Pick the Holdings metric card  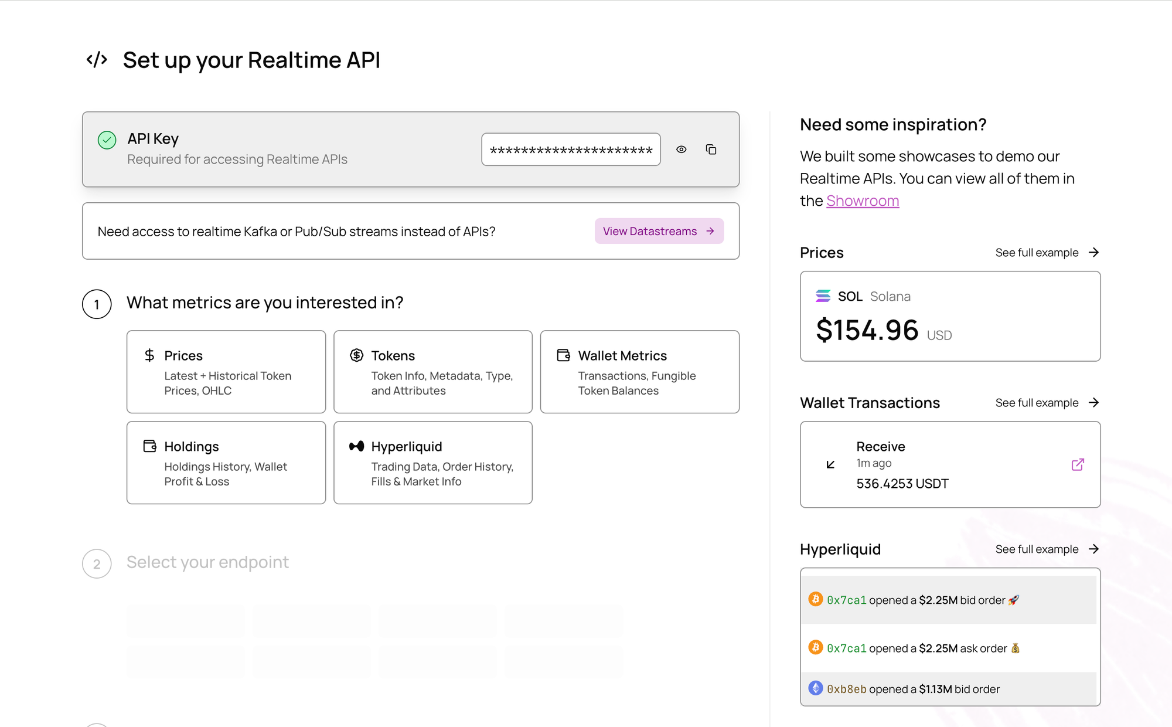[x=226, y=463]
